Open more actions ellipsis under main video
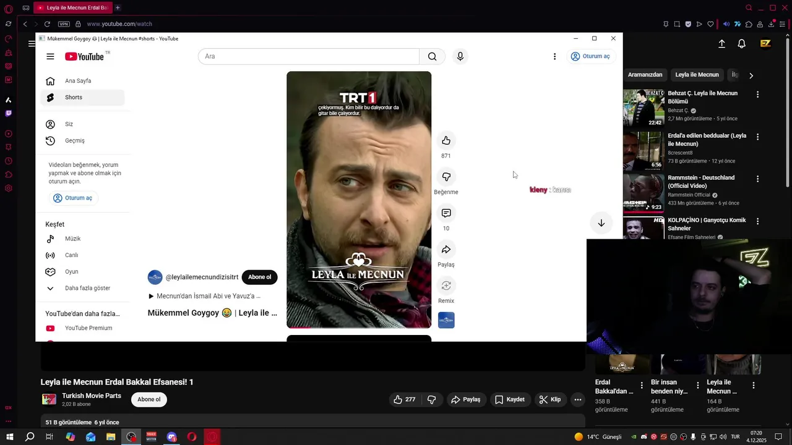Image resolution: width=792 pixels, height=445 pixels. pyautogui.click(x=577, y=400)
